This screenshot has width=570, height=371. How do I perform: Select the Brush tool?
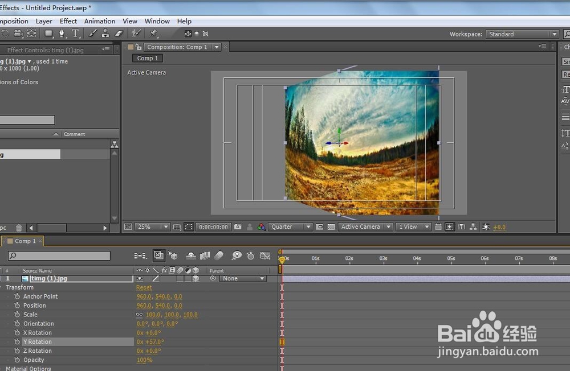pos(93,34)
